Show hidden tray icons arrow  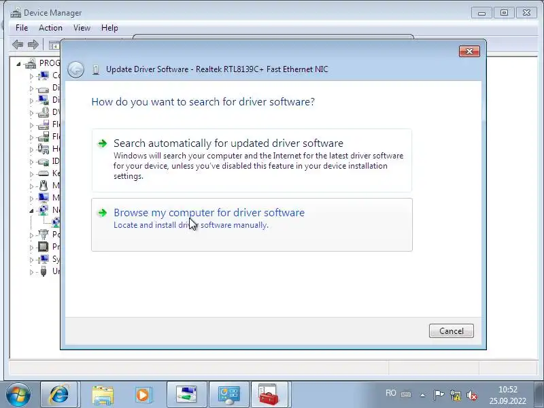point(422,395)
